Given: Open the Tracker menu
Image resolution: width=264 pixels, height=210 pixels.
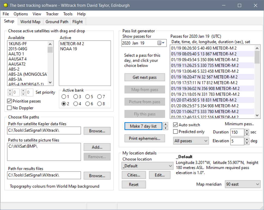Looking at the screenshot, I should 52,14.
